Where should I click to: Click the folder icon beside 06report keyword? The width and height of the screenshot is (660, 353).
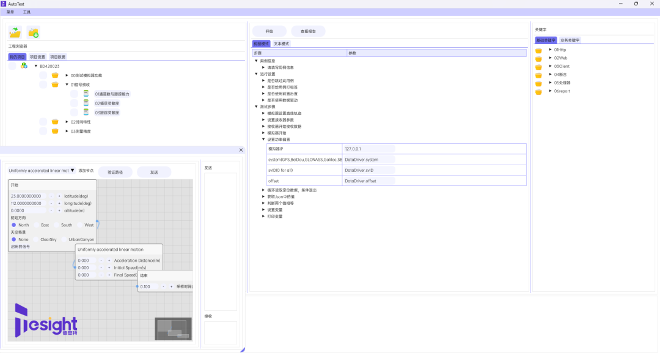pos(538,92)
